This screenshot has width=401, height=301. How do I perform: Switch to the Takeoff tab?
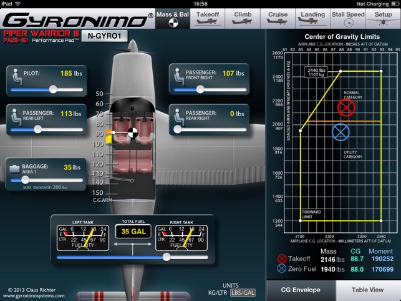coord(208,19)
